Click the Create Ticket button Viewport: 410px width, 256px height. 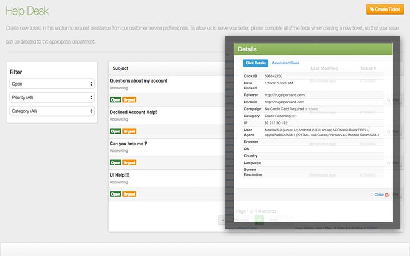[385, 10]
